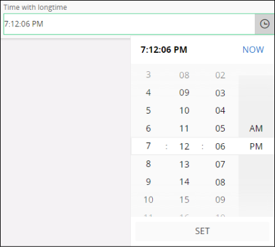Select minute 14 in the minutes column
The width and height of the screenshot is (275, 247).
[x=184, y=182]
